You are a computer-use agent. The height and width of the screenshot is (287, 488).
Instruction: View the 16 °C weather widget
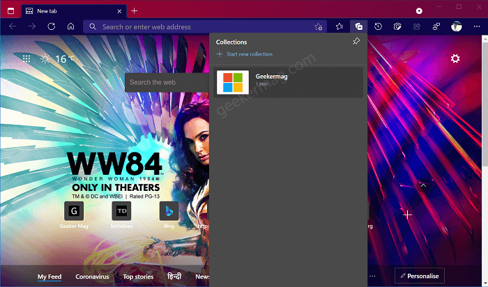pos(58,59)
